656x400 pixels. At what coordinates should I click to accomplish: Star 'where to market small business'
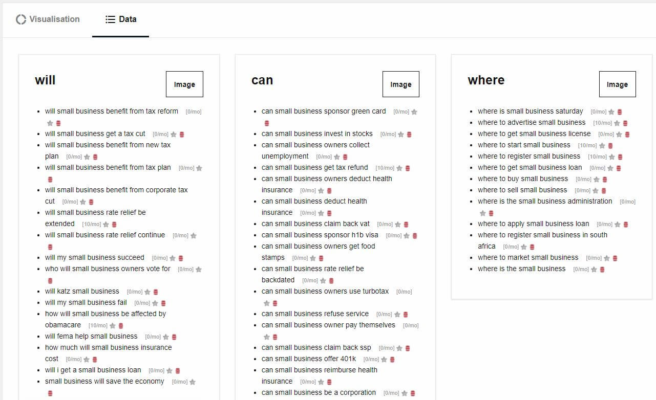coord(607,258)
